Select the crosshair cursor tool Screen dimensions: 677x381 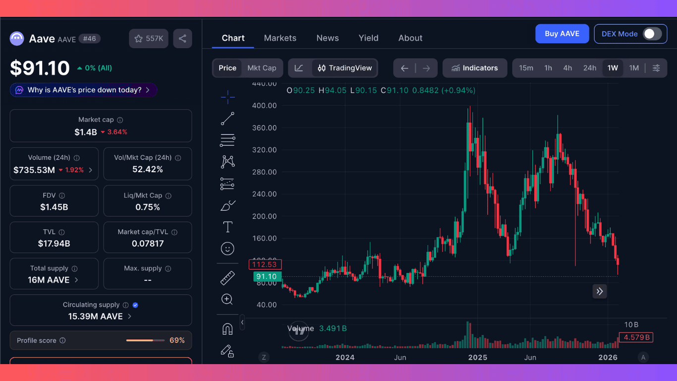[x=227, y=97]
